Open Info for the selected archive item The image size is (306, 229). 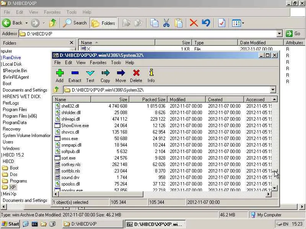click(151, 76)
